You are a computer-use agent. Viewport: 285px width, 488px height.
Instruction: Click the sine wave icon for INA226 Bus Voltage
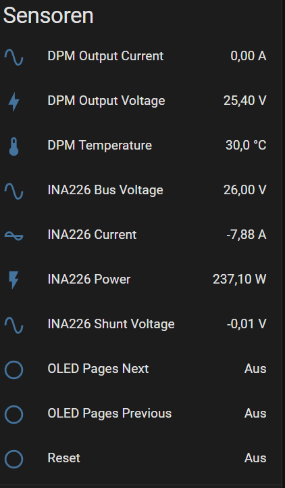pyautogui.click(x=14, y=190)
